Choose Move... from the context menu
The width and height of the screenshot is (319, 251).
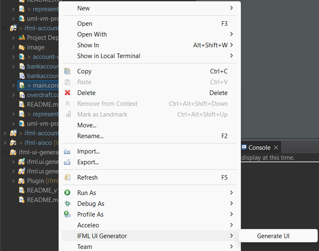pyautogui.click(x=150, y=125)
